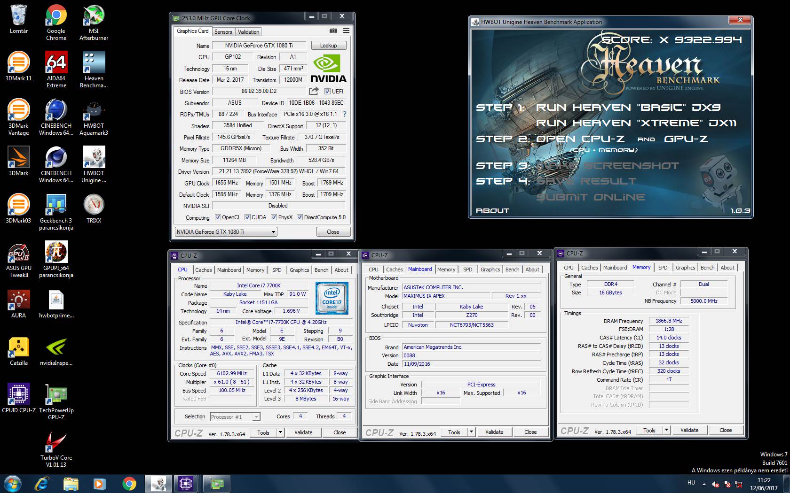790x493 pixels.
Task: Open 3DMark Vantage desktop icon
Action: click(x=18, y=117)
